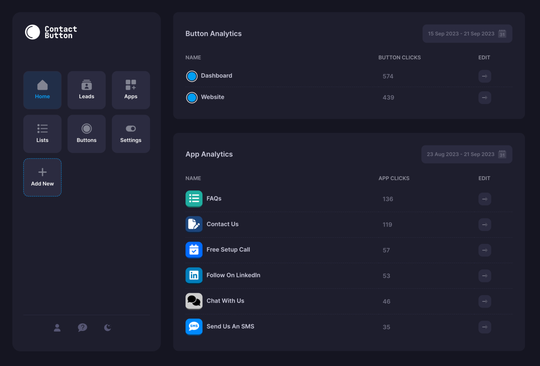The width and height of the screenshot is (540, 366).
Task: Open Button Analytics date range picker
Action: point(467,33)
